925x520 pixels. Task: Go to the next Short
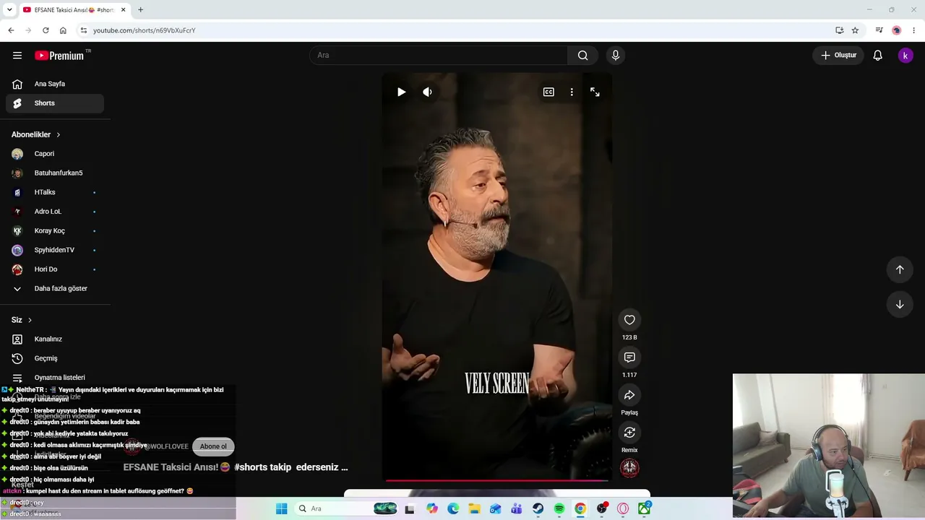point(900,304)
